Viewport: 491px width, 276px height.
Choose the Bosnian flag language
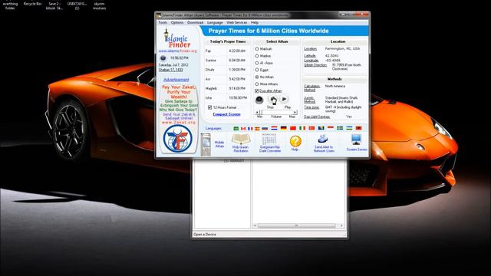[x=321, y=128]
